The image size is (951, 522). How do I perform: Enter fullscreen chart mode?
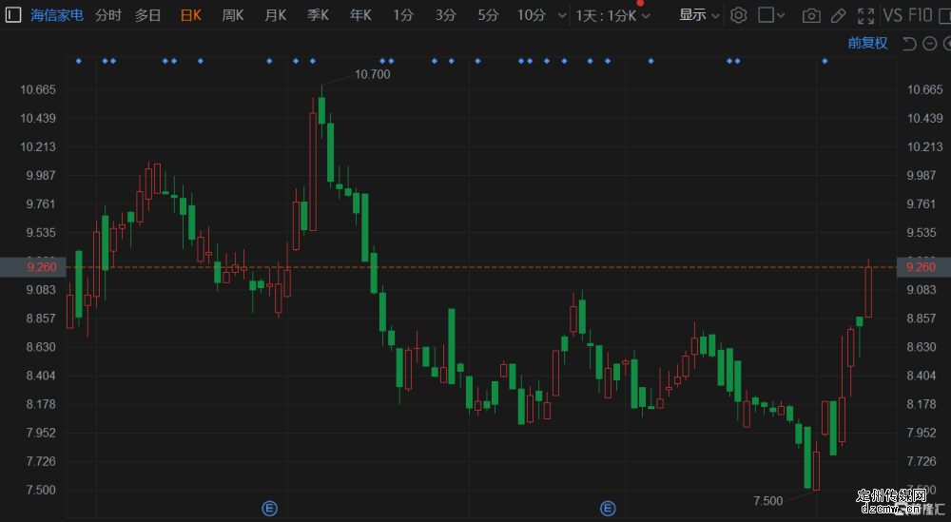(866, 16)
